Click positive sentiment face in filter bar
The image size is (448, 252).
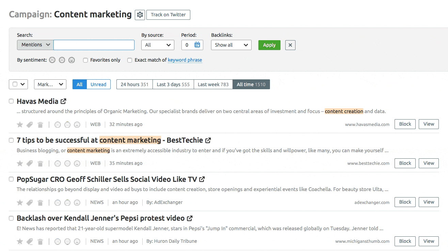(x=71, y=60)
